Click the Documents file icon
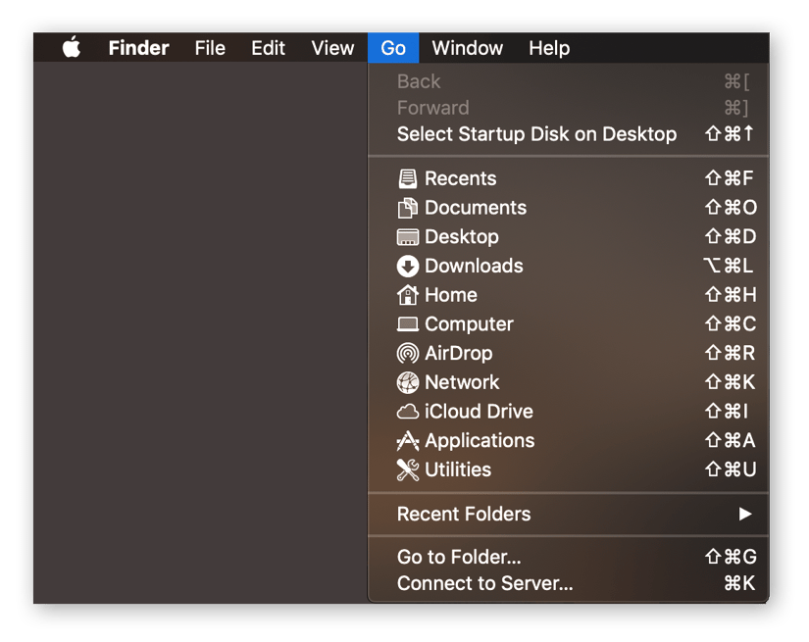The image size is (809, 642). coord(408,207)
